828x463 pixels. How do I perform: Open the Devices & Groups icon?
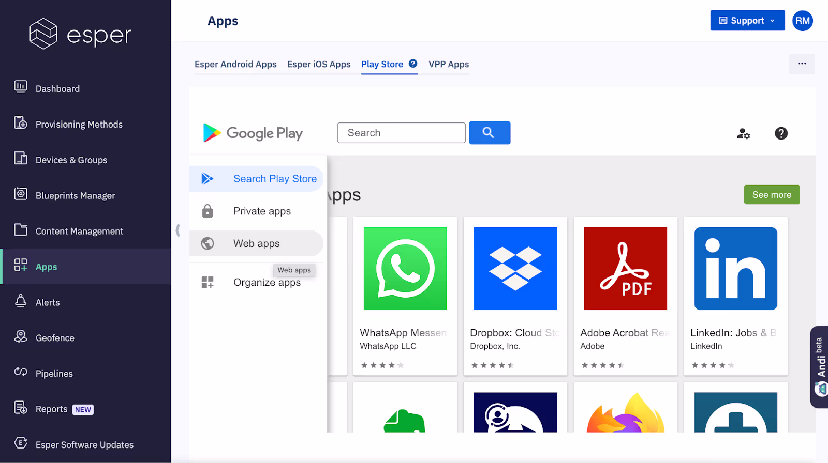pos(21,158)
